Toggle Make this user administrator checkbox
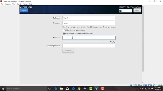The image size is (163, 91). click(x=64, y=30)
